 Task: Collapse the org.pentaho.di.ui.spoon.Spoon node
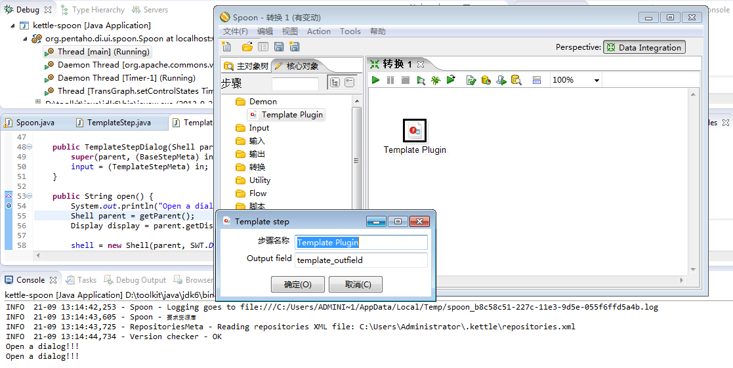[x=25, y=39]
